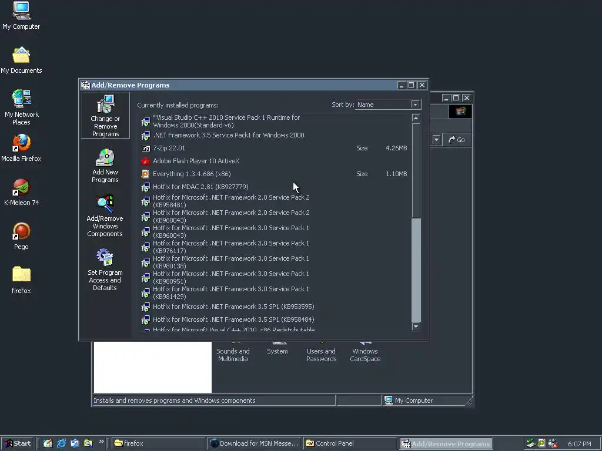Click program list scroll up arrow

click(x=416, y=118)
